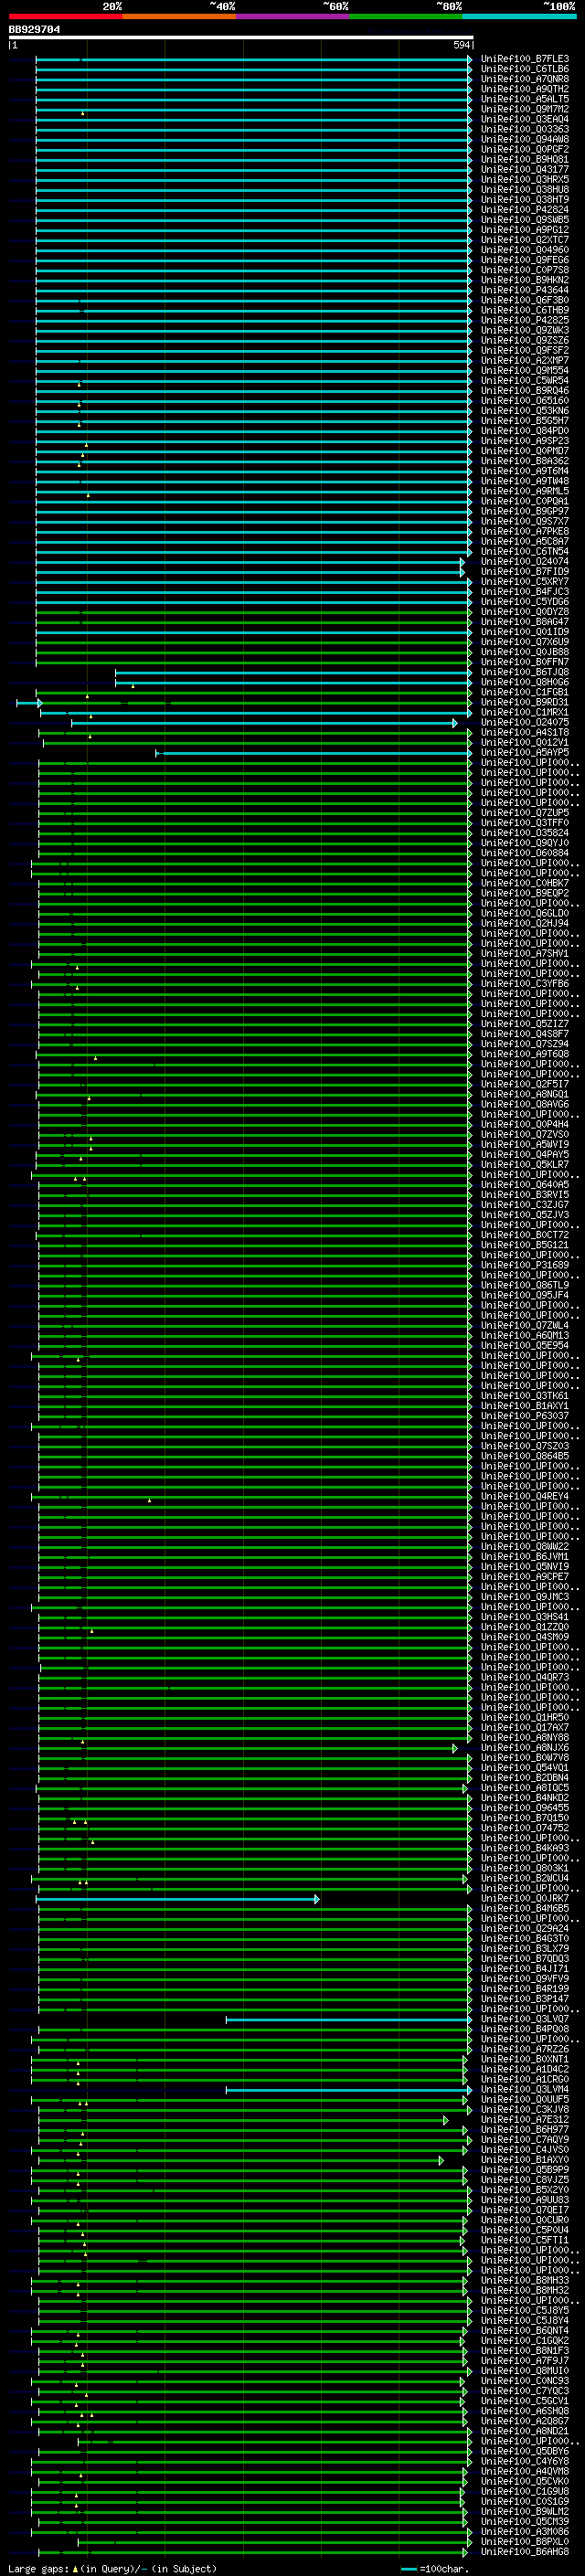585x2576 pixels.
Task: Click the alignment bar for UniRef100_A5AYP5
Action: pos(314,753)
